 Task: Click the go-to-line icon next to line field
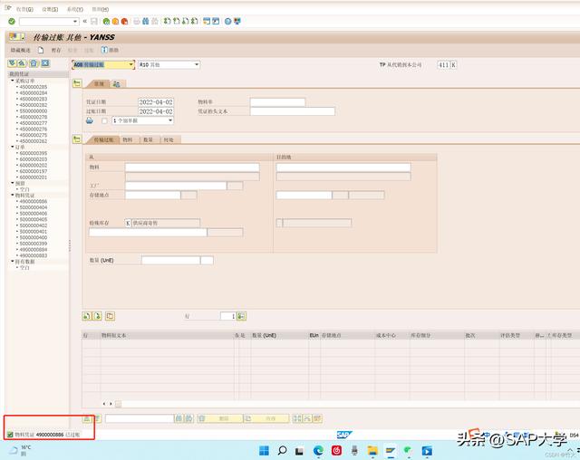point(241,316)
